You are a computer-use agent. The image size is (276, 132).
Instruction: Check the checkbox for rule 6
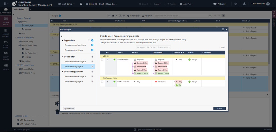click(102, 82)
